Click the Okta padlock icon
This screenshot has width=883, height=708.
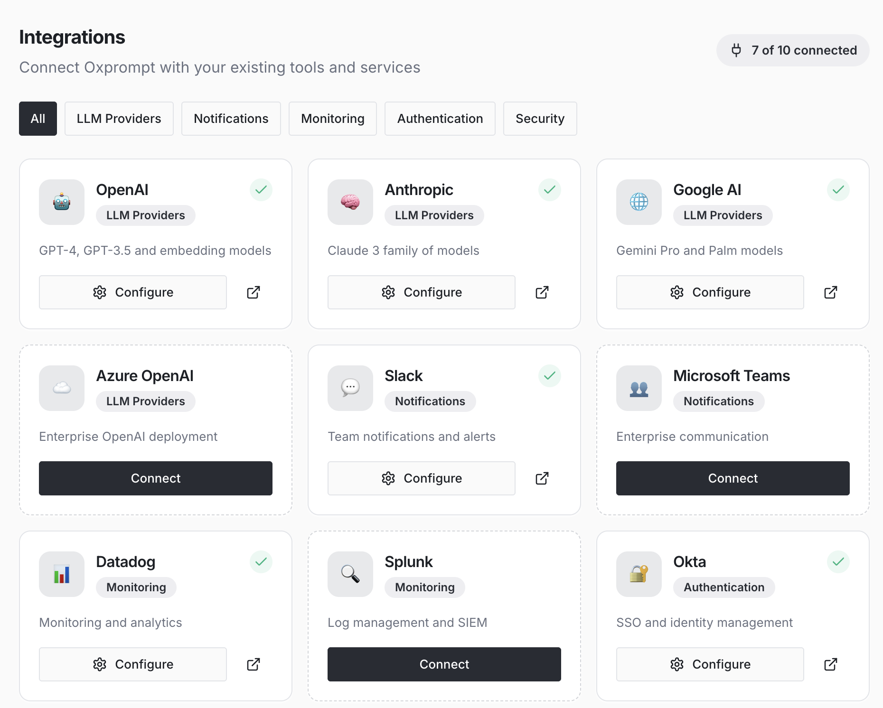coord(639,574)
